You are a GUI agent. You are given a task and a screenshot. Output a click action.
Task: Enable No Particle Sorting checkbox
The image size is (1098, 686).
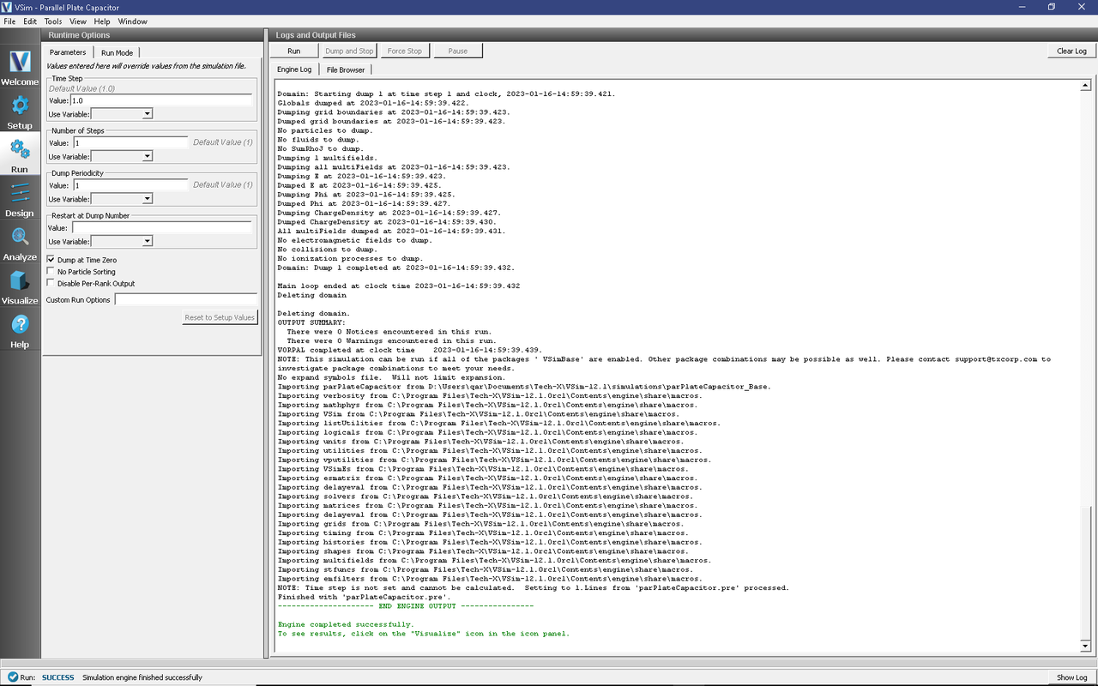pyautogui.click(x=51, y=272)
